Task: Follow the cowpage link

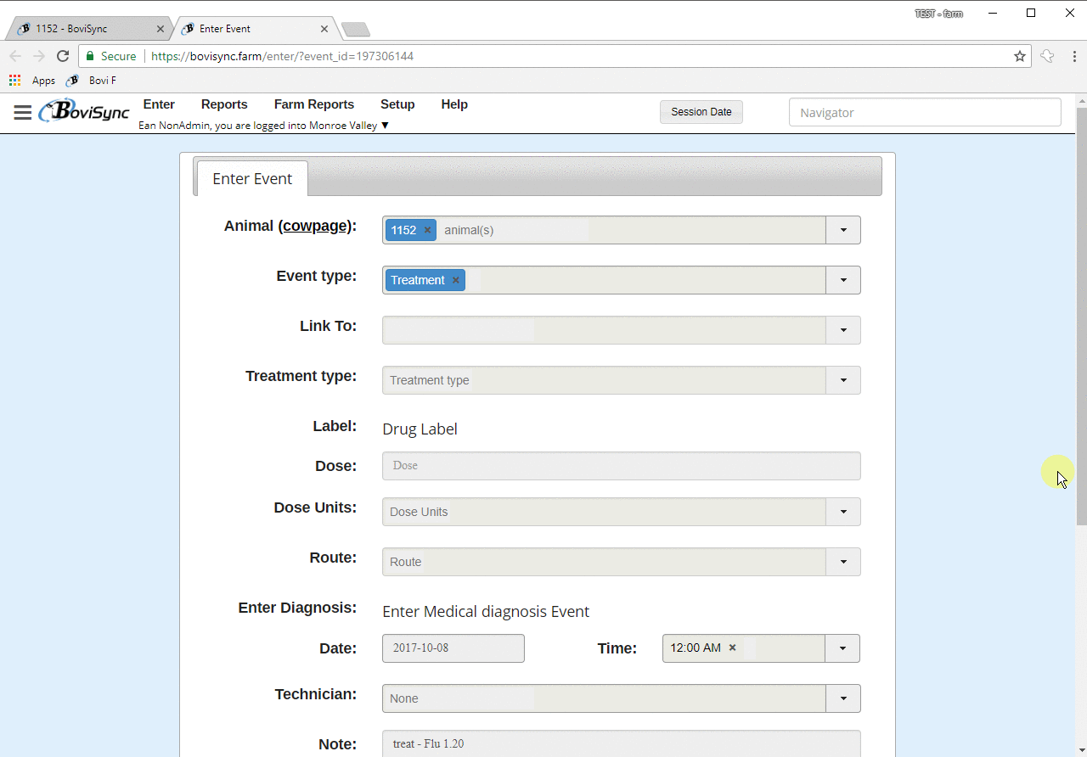Action: pos(316,226)
